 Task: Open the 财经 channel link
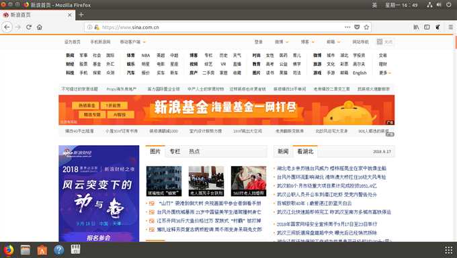tap(70, 64)
